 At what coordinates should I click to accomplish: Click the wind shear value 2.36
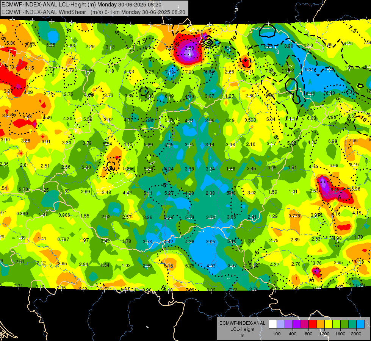pyautogui.click(x=4, y=164)
